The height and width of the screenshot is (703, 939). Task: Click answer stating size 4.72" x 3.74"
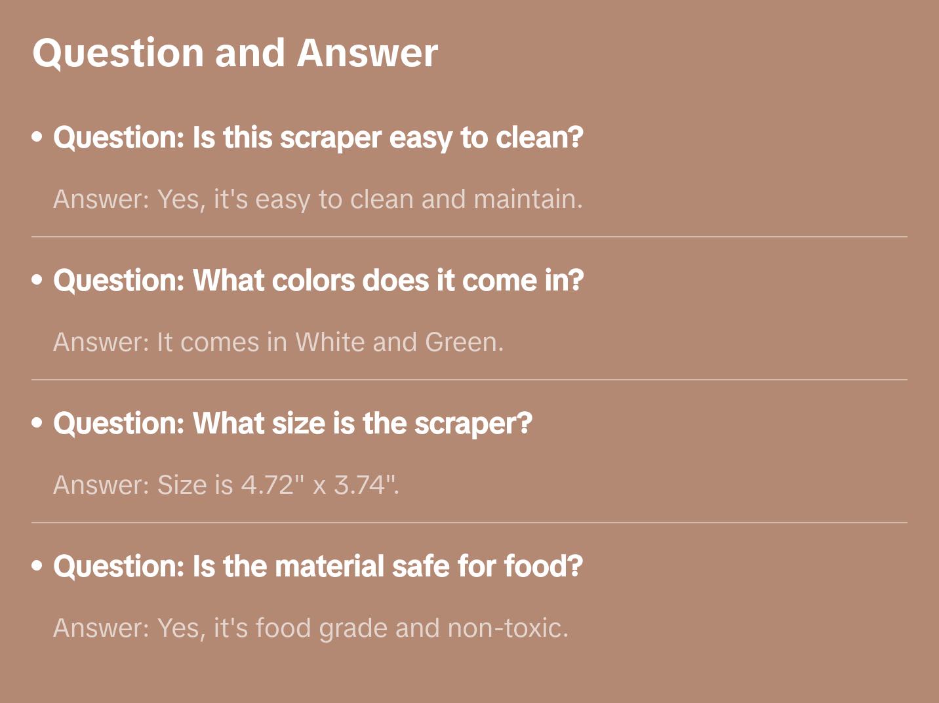click(226, 485)
